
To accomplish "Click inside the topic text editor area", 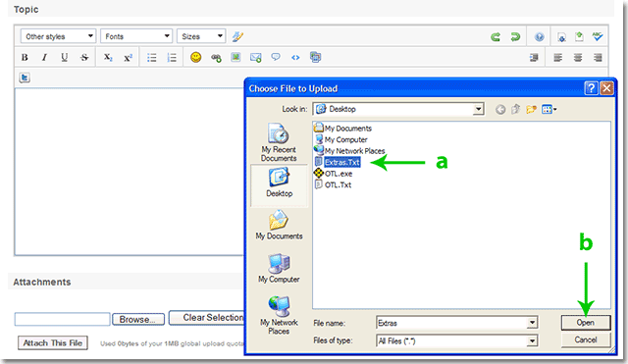I will [x=129, y=172].
